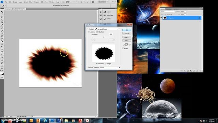Click the create new layer icon

click(197, 71)
